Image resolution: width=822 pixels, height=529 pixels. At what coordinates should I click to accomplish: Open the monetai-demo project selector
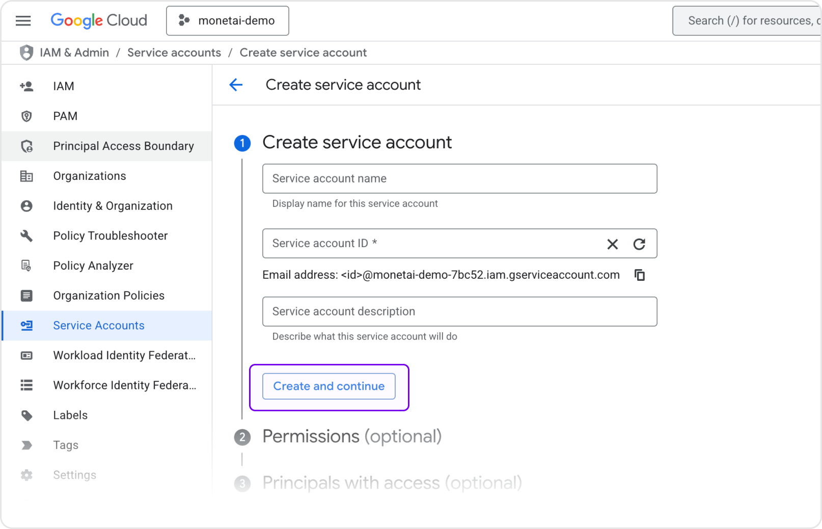pos(228,20)
